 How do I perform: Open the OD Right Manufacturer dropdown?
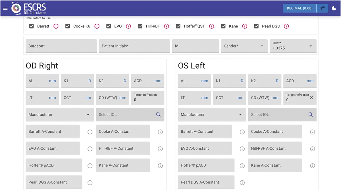pos(60,115)
